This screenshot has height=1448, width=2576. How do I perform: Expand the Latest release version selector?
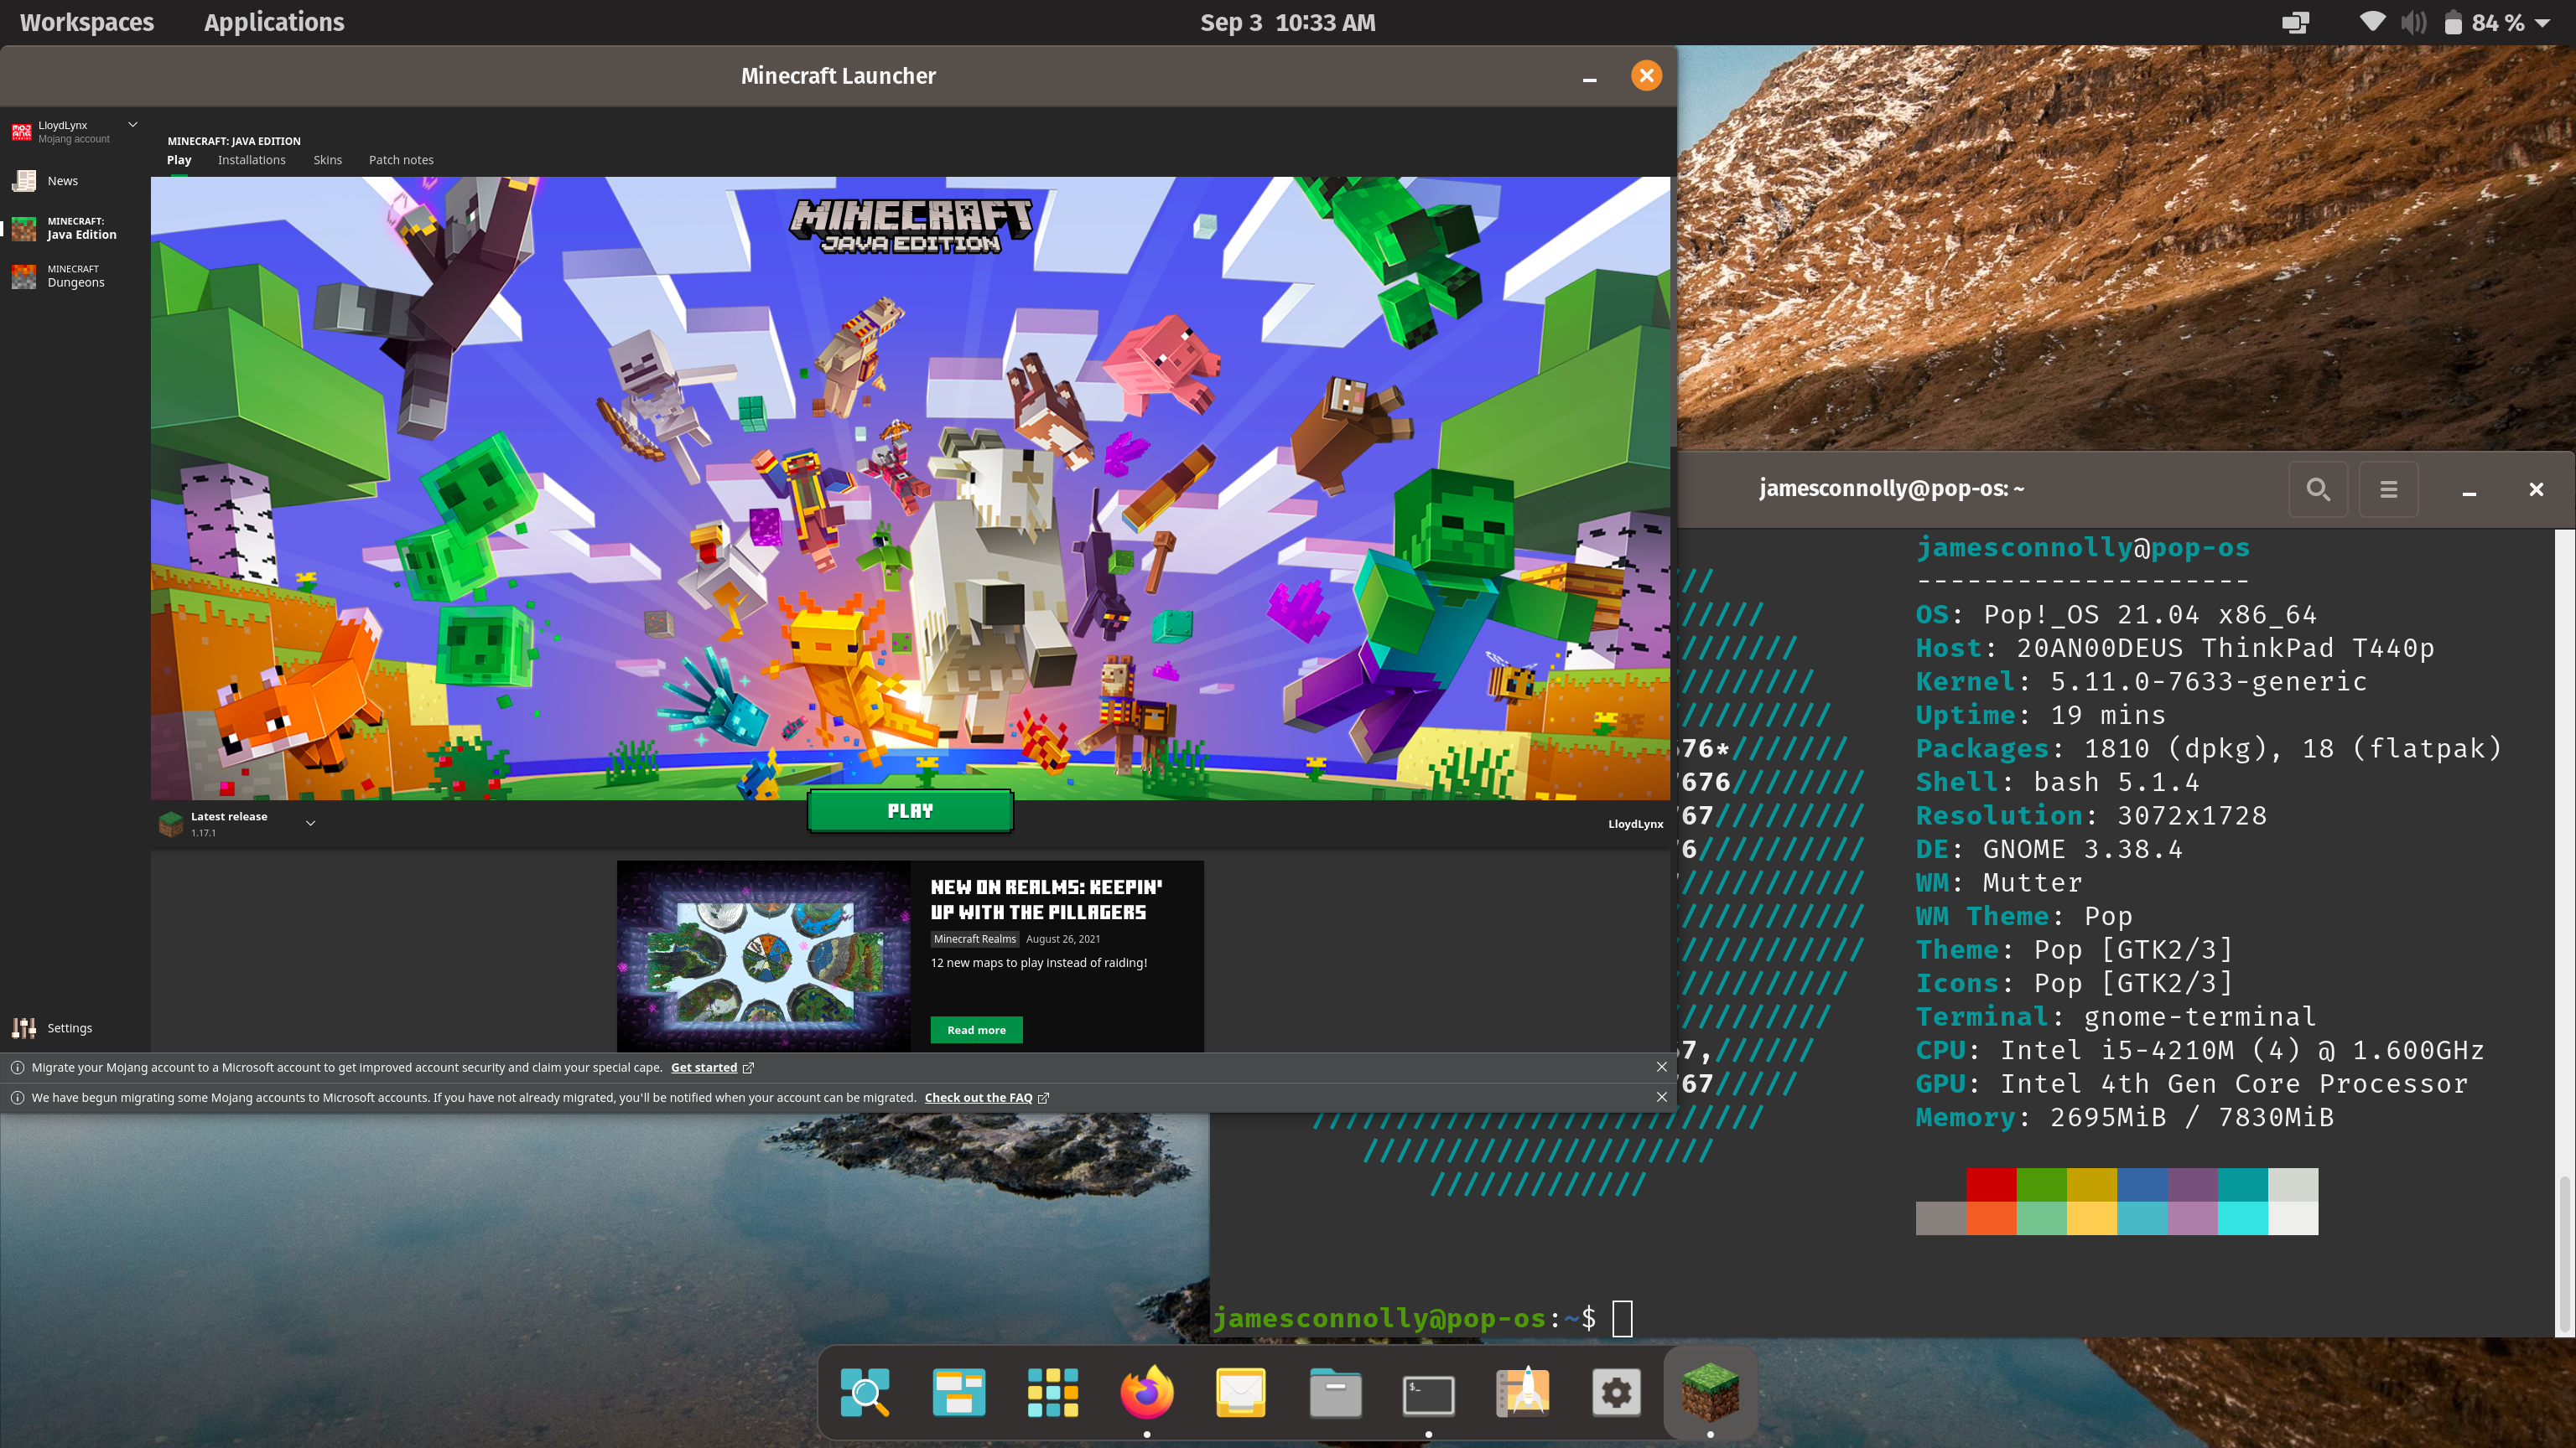pyautogui.click(x=310, y=824)
